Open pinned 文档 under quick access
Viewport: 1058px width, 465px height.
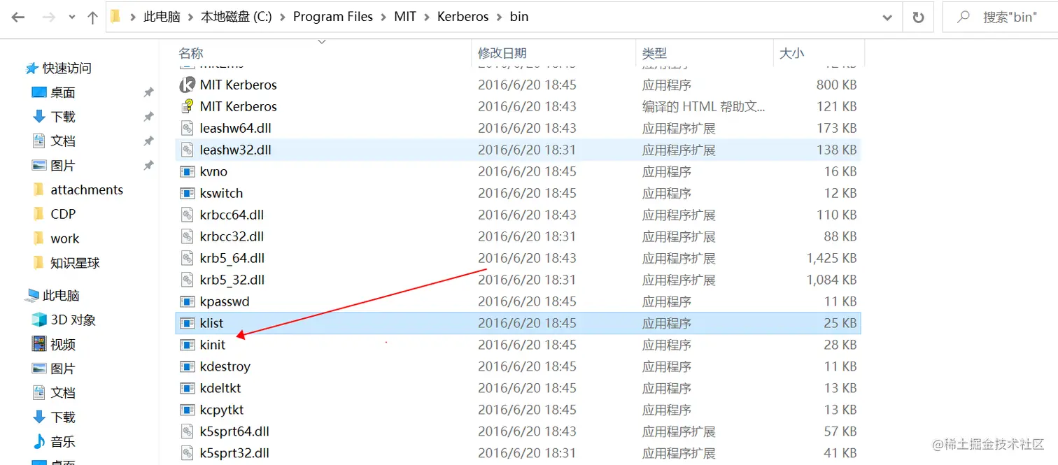click(x=63, y=141)
